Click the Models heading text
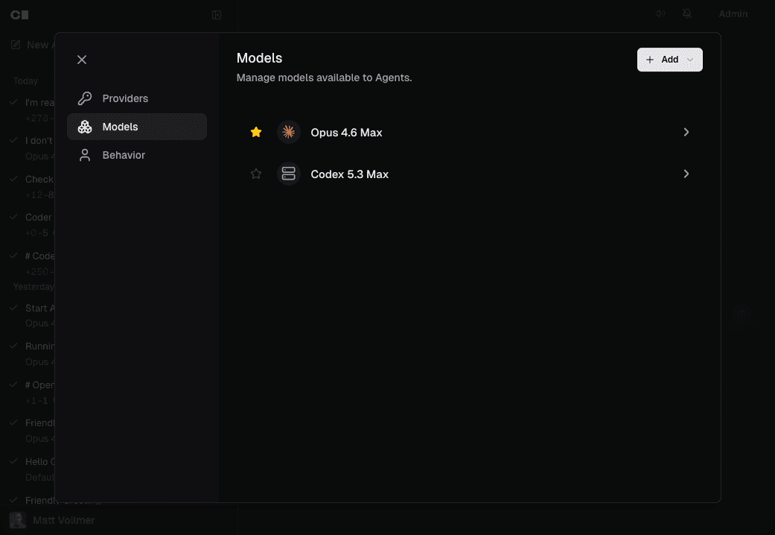The width and height of the screenshot is (775, 535). tap(260, 58)
